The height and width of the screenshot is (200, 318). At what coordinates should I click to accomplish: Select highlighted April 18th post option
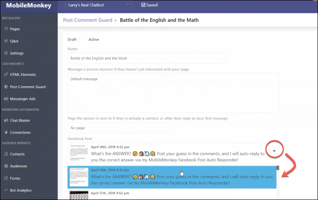(172, 177)
